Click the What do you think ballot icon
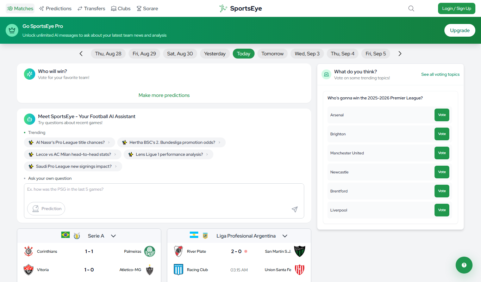Image resolution: width=481 pixels, height=282 pixels. tap(326, 74)
